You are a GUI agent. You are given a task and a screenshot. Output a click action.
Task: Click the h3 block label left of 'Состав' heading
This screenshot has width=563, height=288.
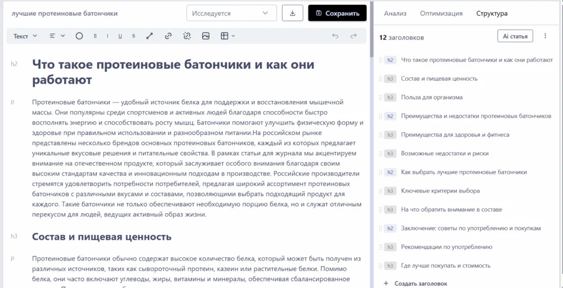14,236
